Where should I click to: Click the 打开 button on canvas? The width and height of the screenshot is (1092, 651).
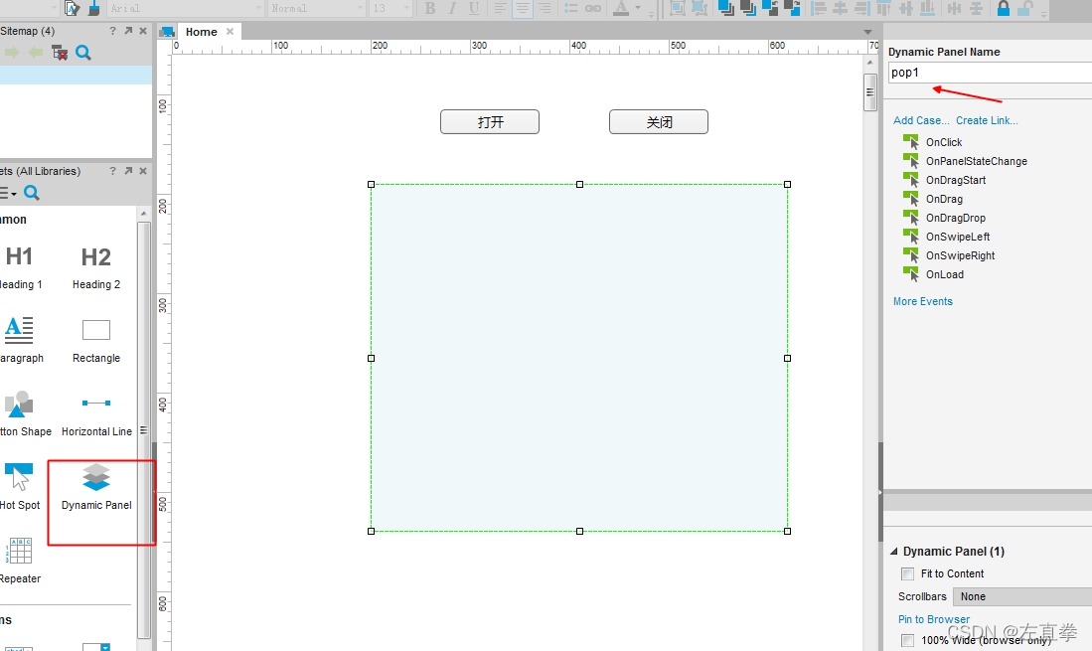click(x=490, y=122)
